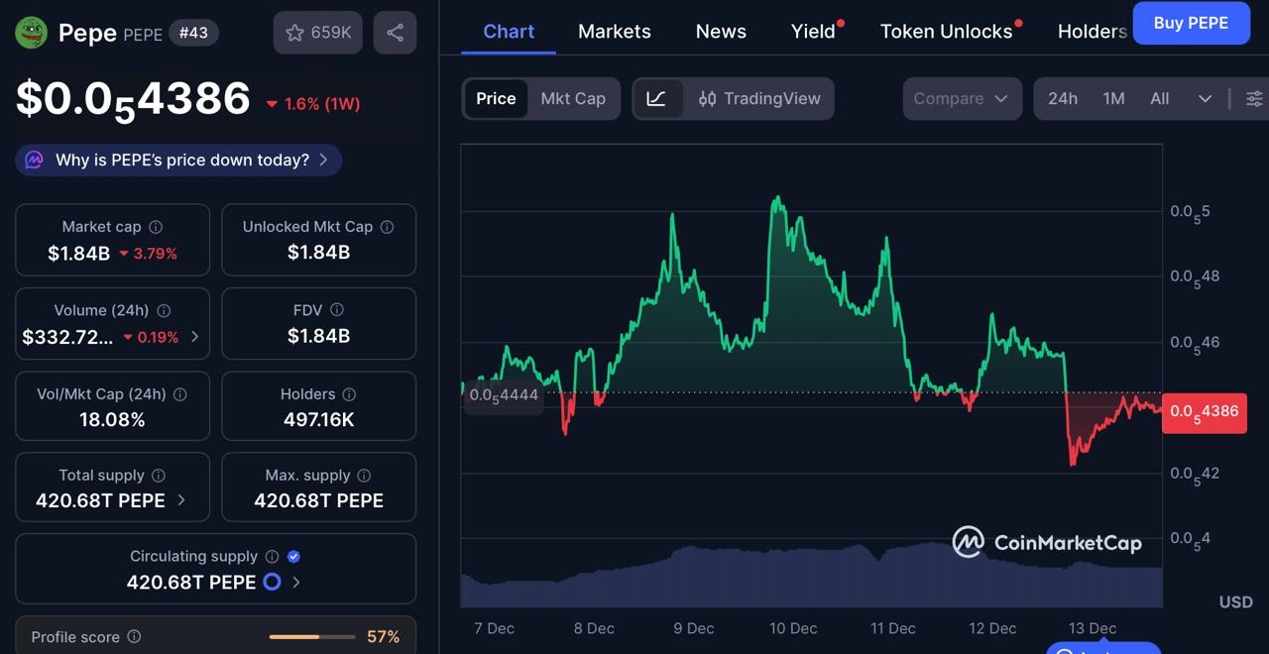Click the Profile score progress bar
Image resolution: width=1269 pixels, height=654 pixels.
tap(310, 637)
